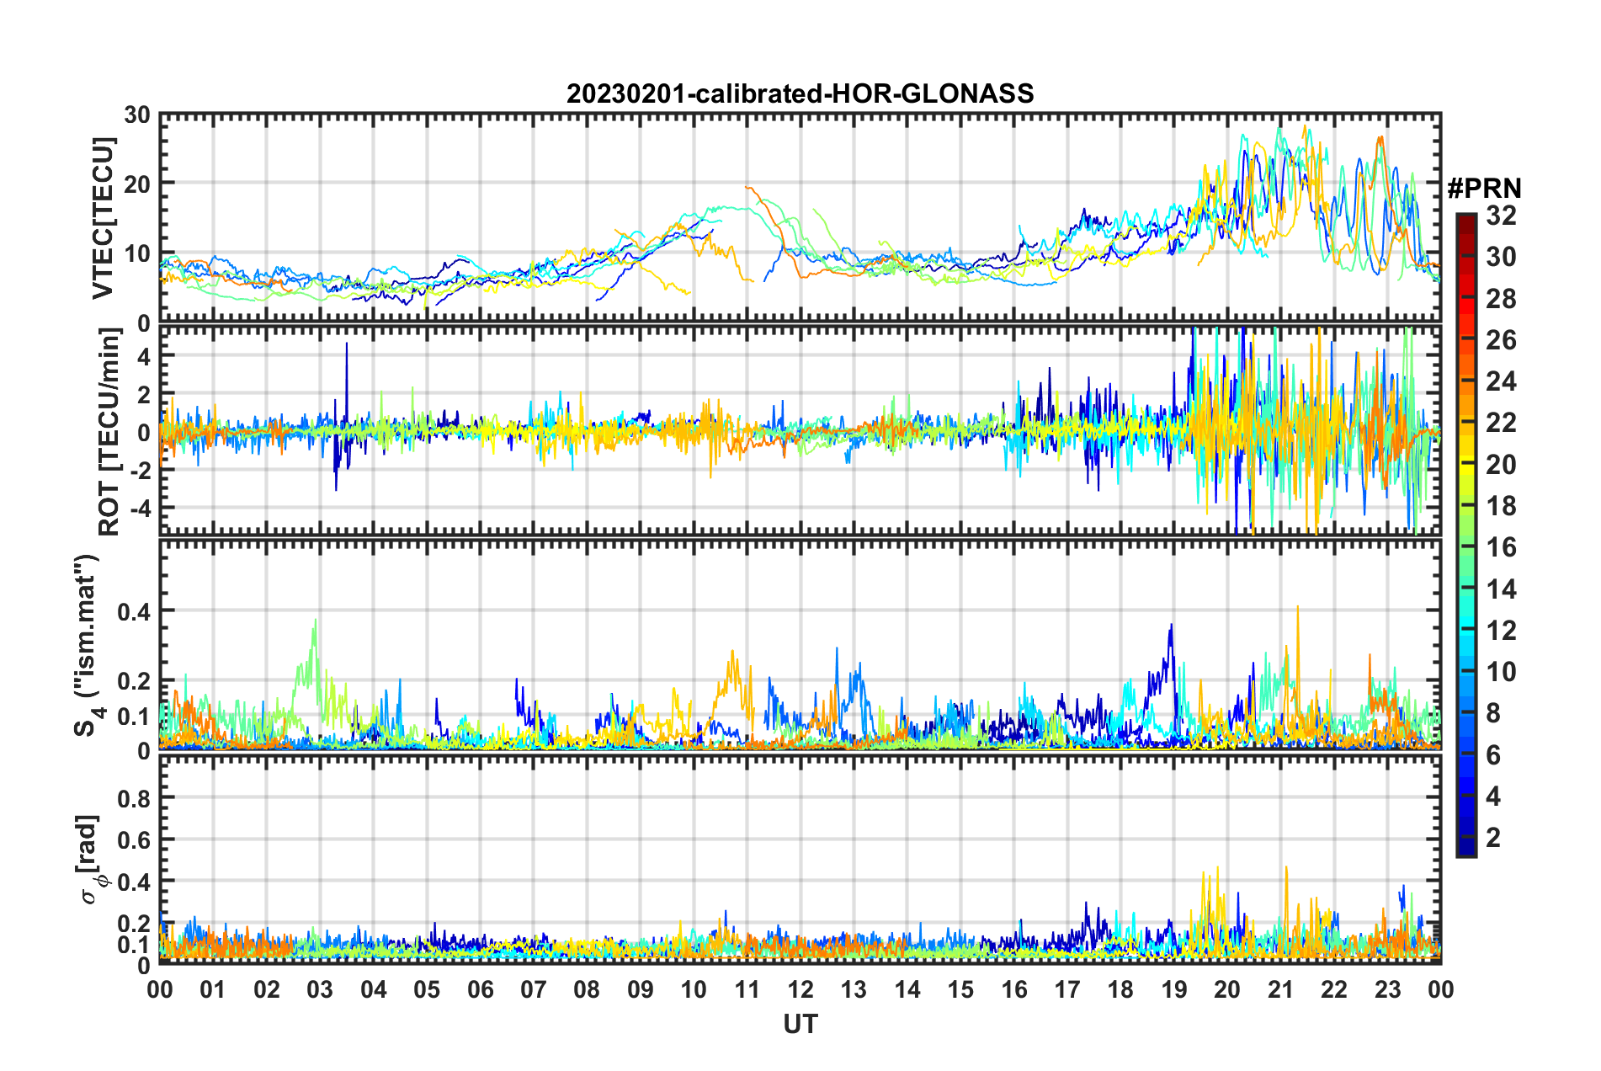This screenshot has width=1601, height=1071.
Task: Select the dark red top of colorbar
Action: pyautogui.click(x=1465, y=219)
